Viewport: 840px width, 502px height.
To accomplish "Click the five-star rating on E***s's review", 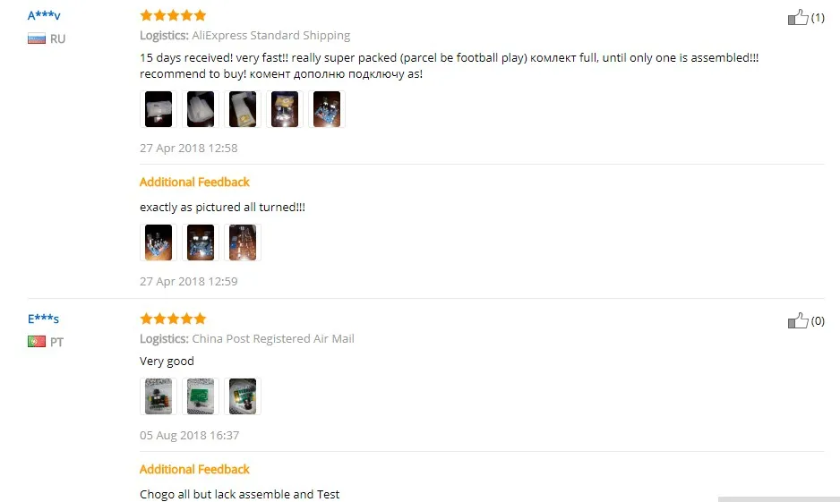I will click(x=173, y=319).
